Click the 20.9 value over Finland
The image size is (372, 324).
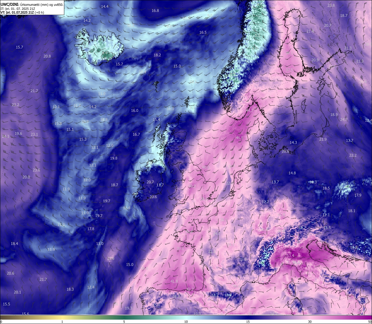click(x=315, y=60)
